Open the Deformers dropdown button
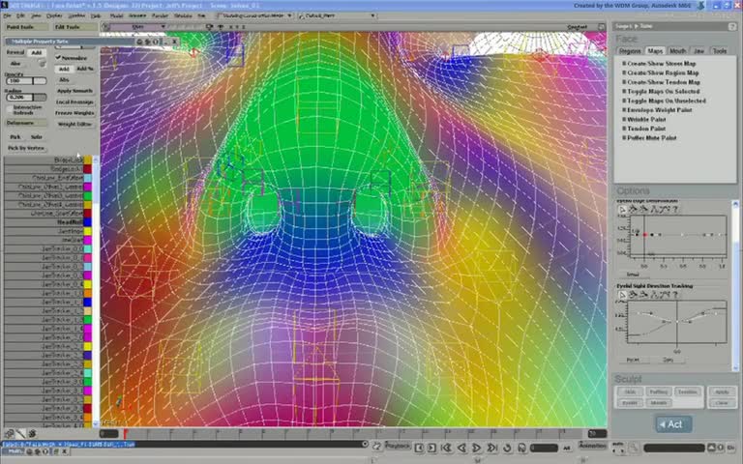This screenshot has height=464, width=743. (26, 123)
